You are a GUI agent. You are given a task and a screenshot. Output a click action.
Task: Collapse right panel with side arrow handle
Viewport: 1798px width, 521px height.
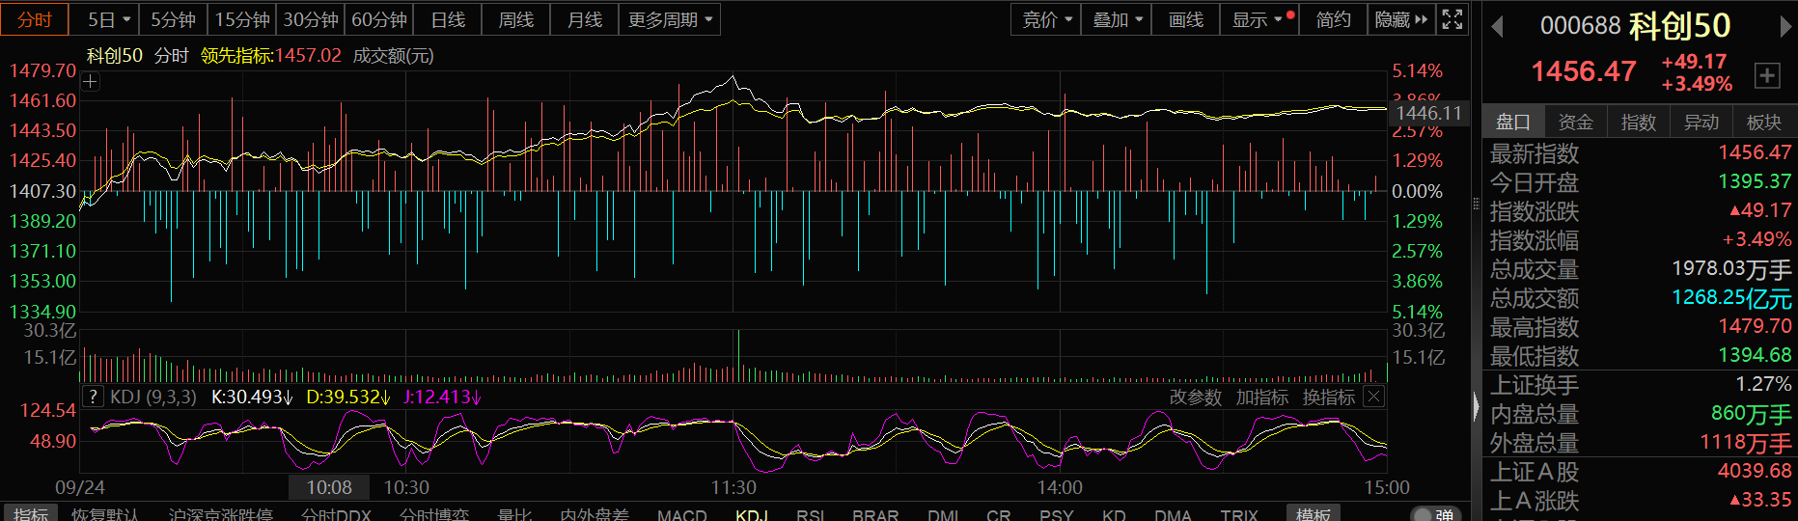click(1476, 406)
